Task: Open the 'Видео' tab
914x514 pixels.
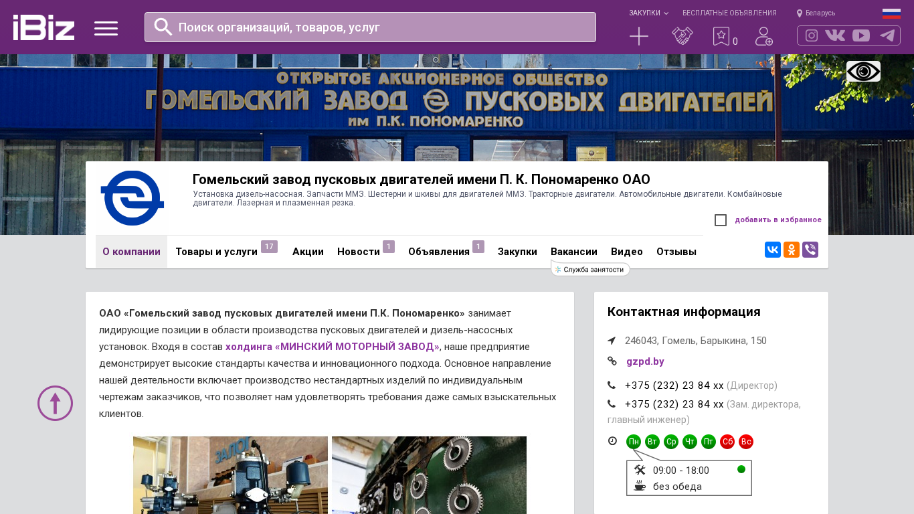Action: 627,252
